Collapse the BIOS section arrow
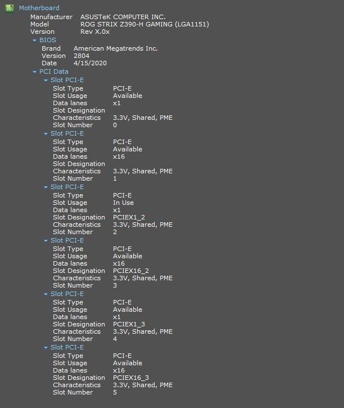 click(x=34, y=41)
